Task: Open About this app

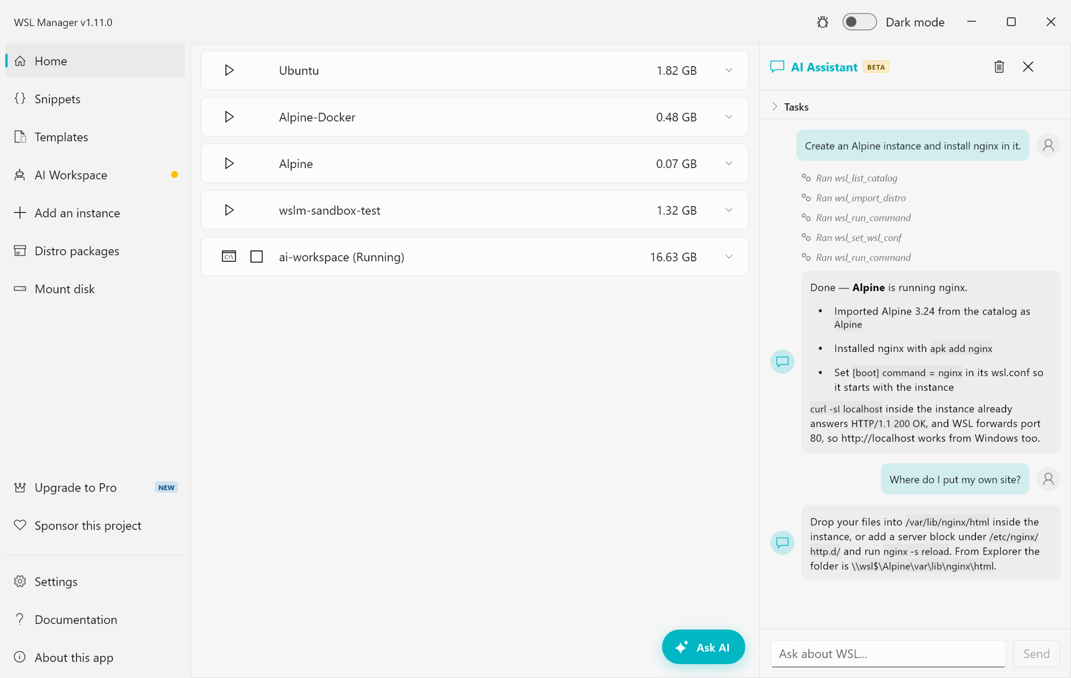Action: click(95, 657)
